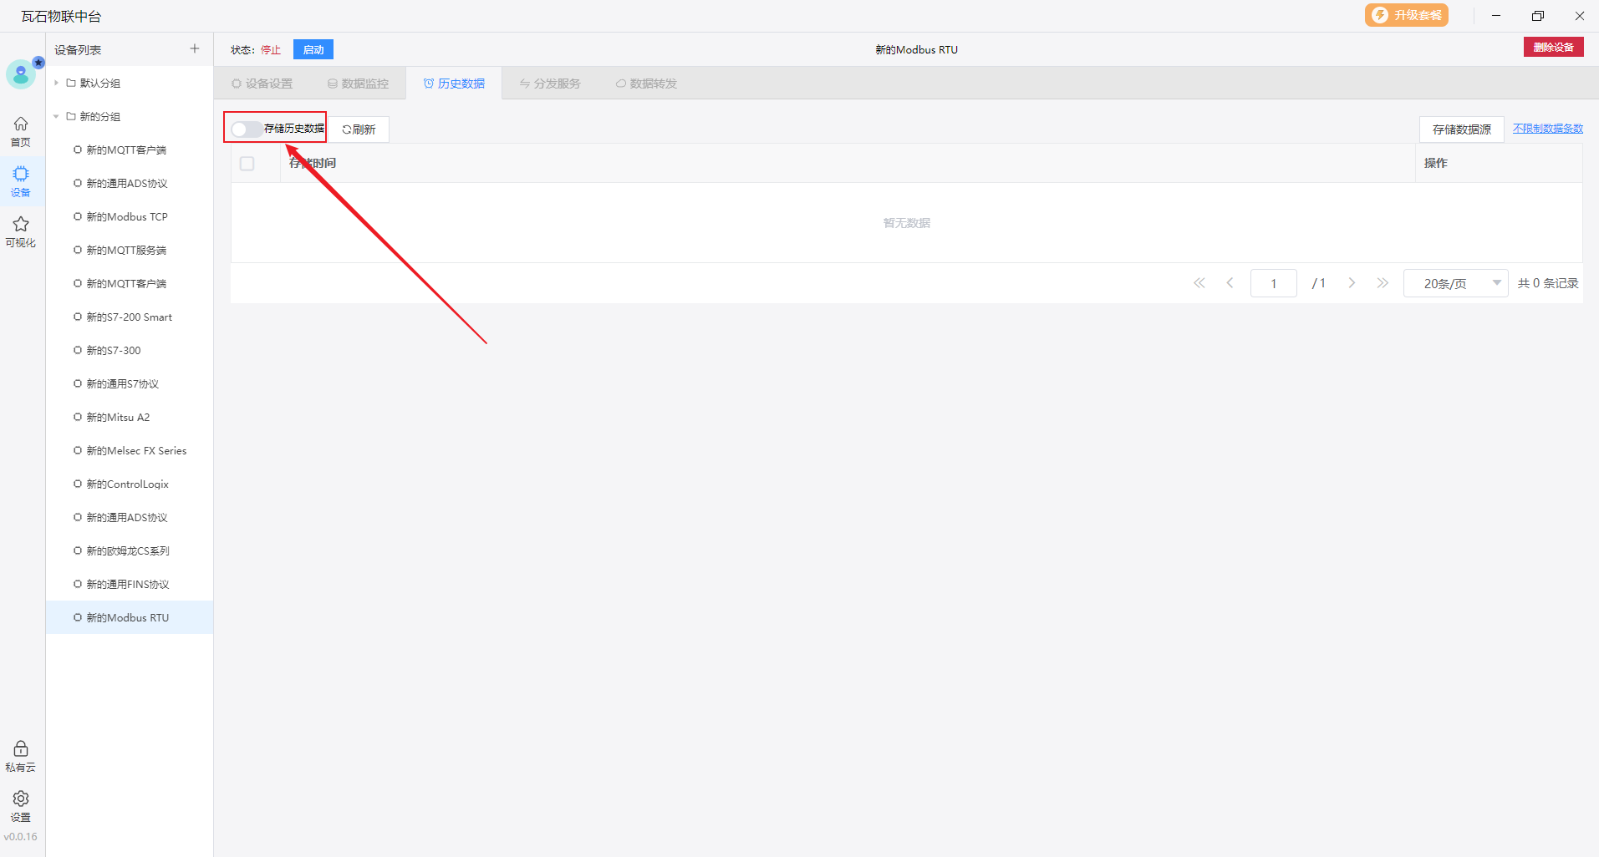
Task: Switch to the 数据监控 tab
Action: 358,84
